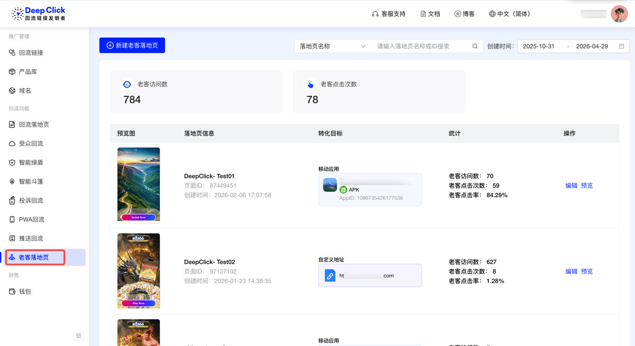Image resolution: width=635 pixels, height=346 pixels.
Task: Click the Test02 dragon preview thumbnail
Action: coord(139,271)
